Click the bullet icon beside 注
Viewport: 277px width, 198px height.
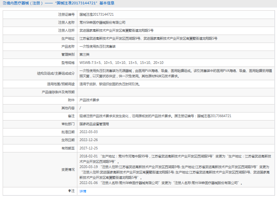[69, 191]
